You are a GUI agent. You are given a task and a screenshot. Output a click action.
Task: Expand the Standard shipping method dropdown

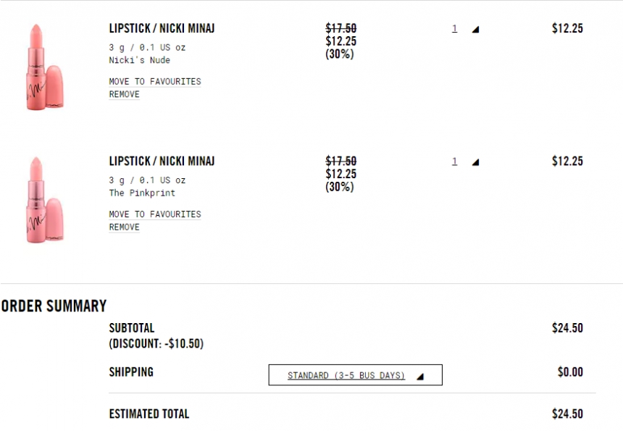tap(346, 375)
